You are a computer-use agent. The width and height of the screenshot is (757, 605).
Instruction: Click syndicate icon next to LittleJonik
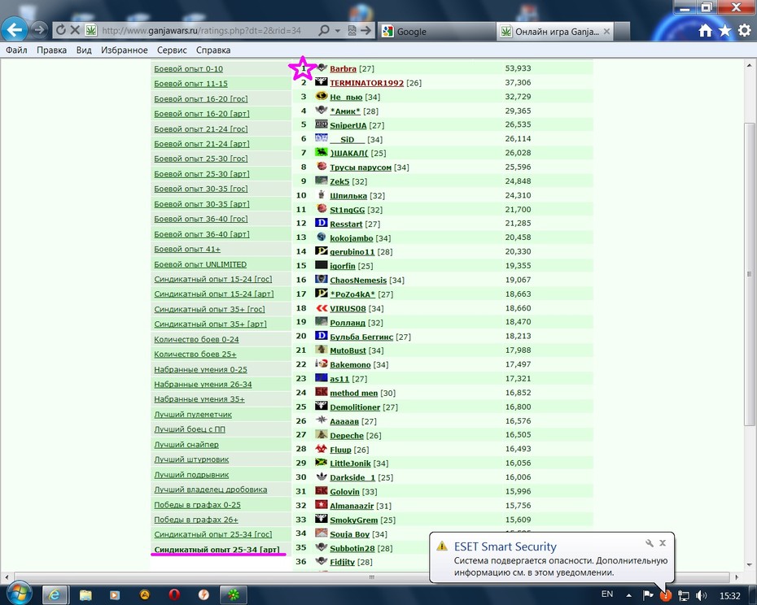[x=321, y=462]
